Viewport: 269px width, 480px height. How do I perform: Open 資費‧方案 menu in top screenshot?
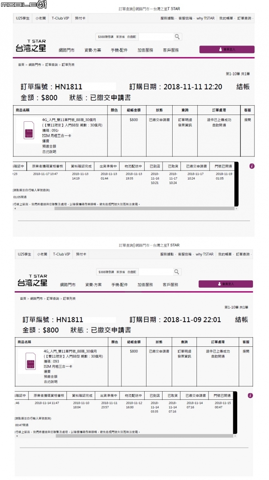tap(93, 50)
